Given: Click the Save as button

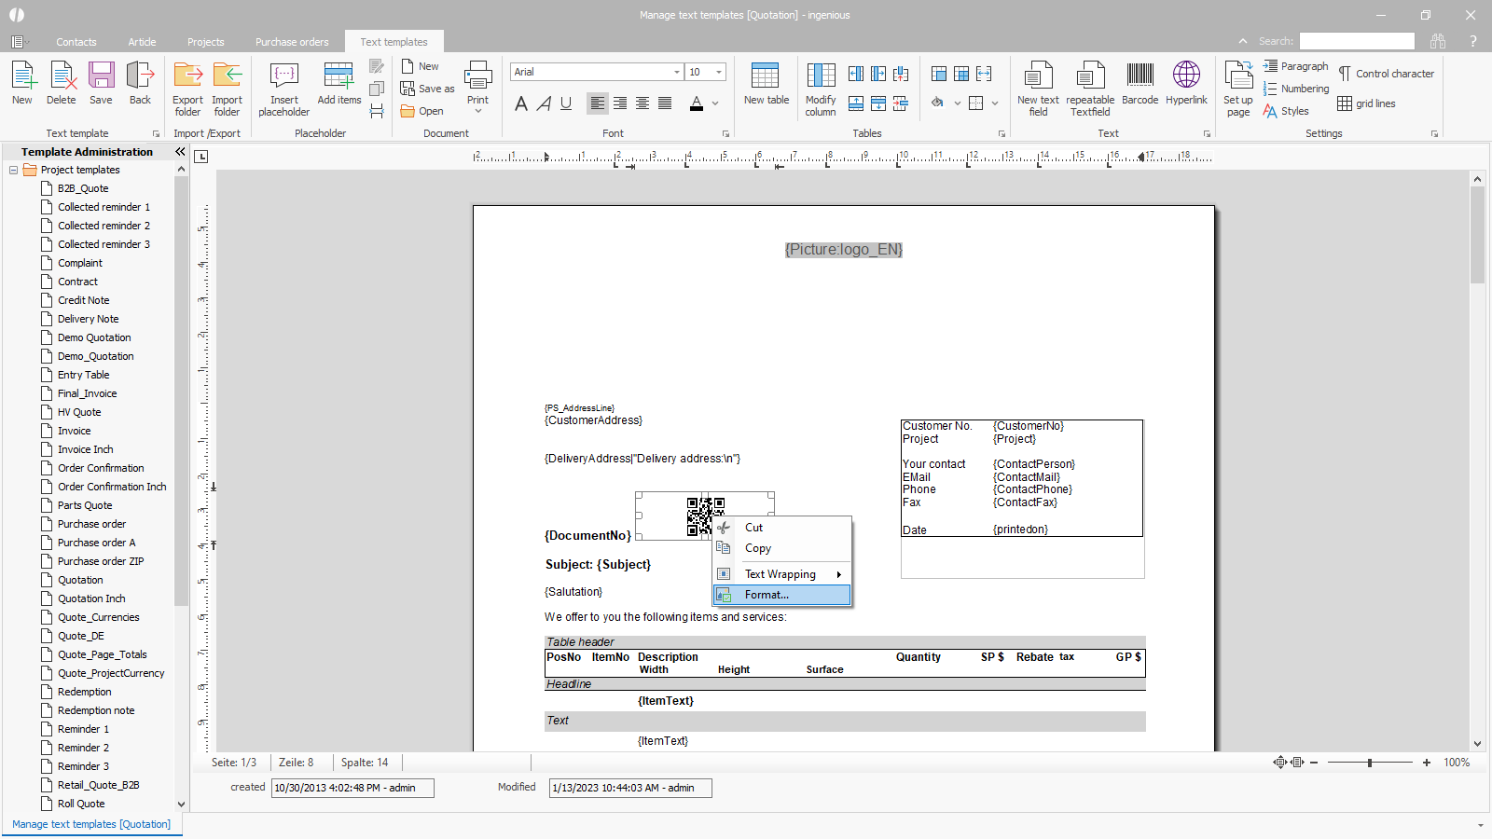Looking at the screenshot, I should [x=428, y=89].
